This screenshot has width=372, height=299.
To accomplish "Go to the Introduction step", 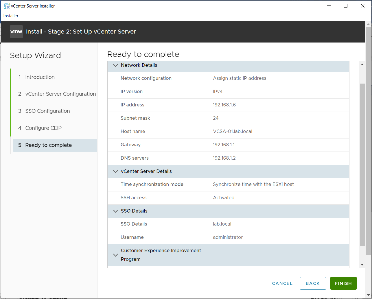I will pos(40,77).
